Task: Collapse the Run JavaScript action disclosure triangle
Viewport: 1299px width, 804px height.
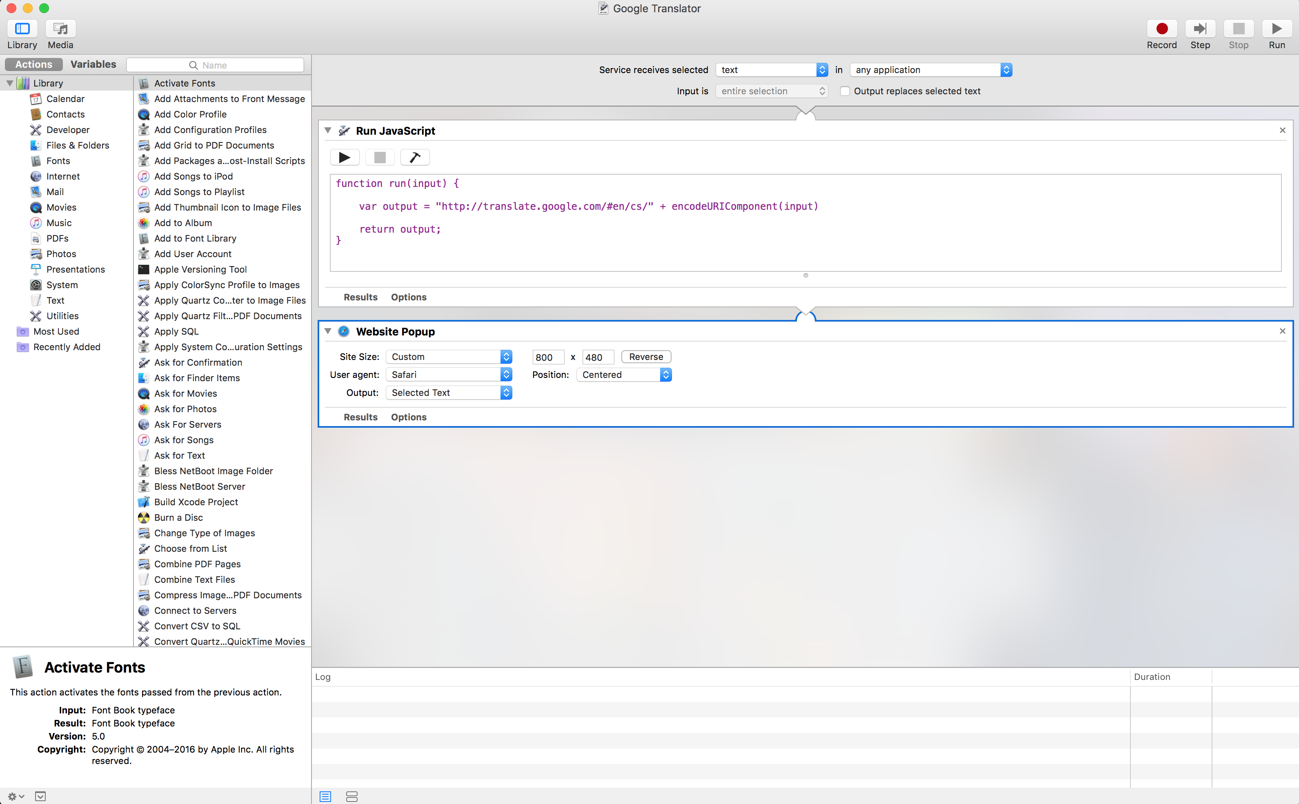Action: [328, 130]
